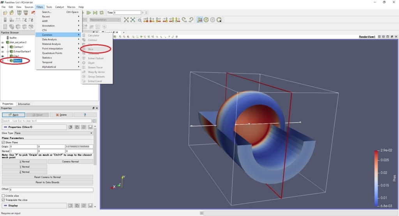399x216 pixels.
Task: Click the Properties panel vertical scrollbar
Action: coord(95,146)
